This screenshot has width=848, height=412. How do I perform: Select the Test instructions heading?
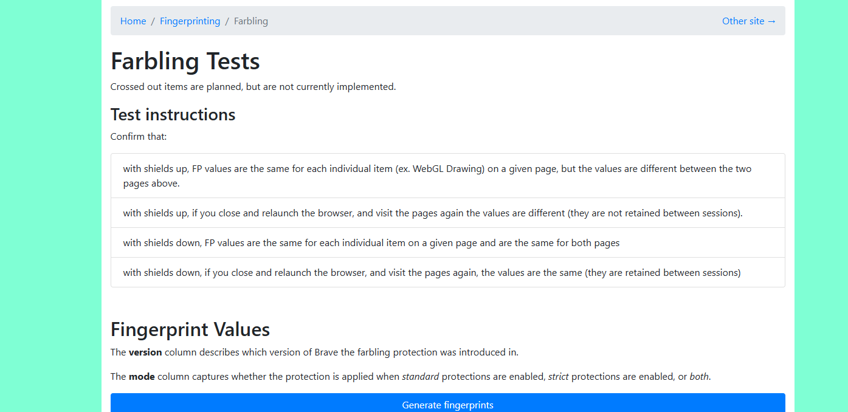point(173,114)
